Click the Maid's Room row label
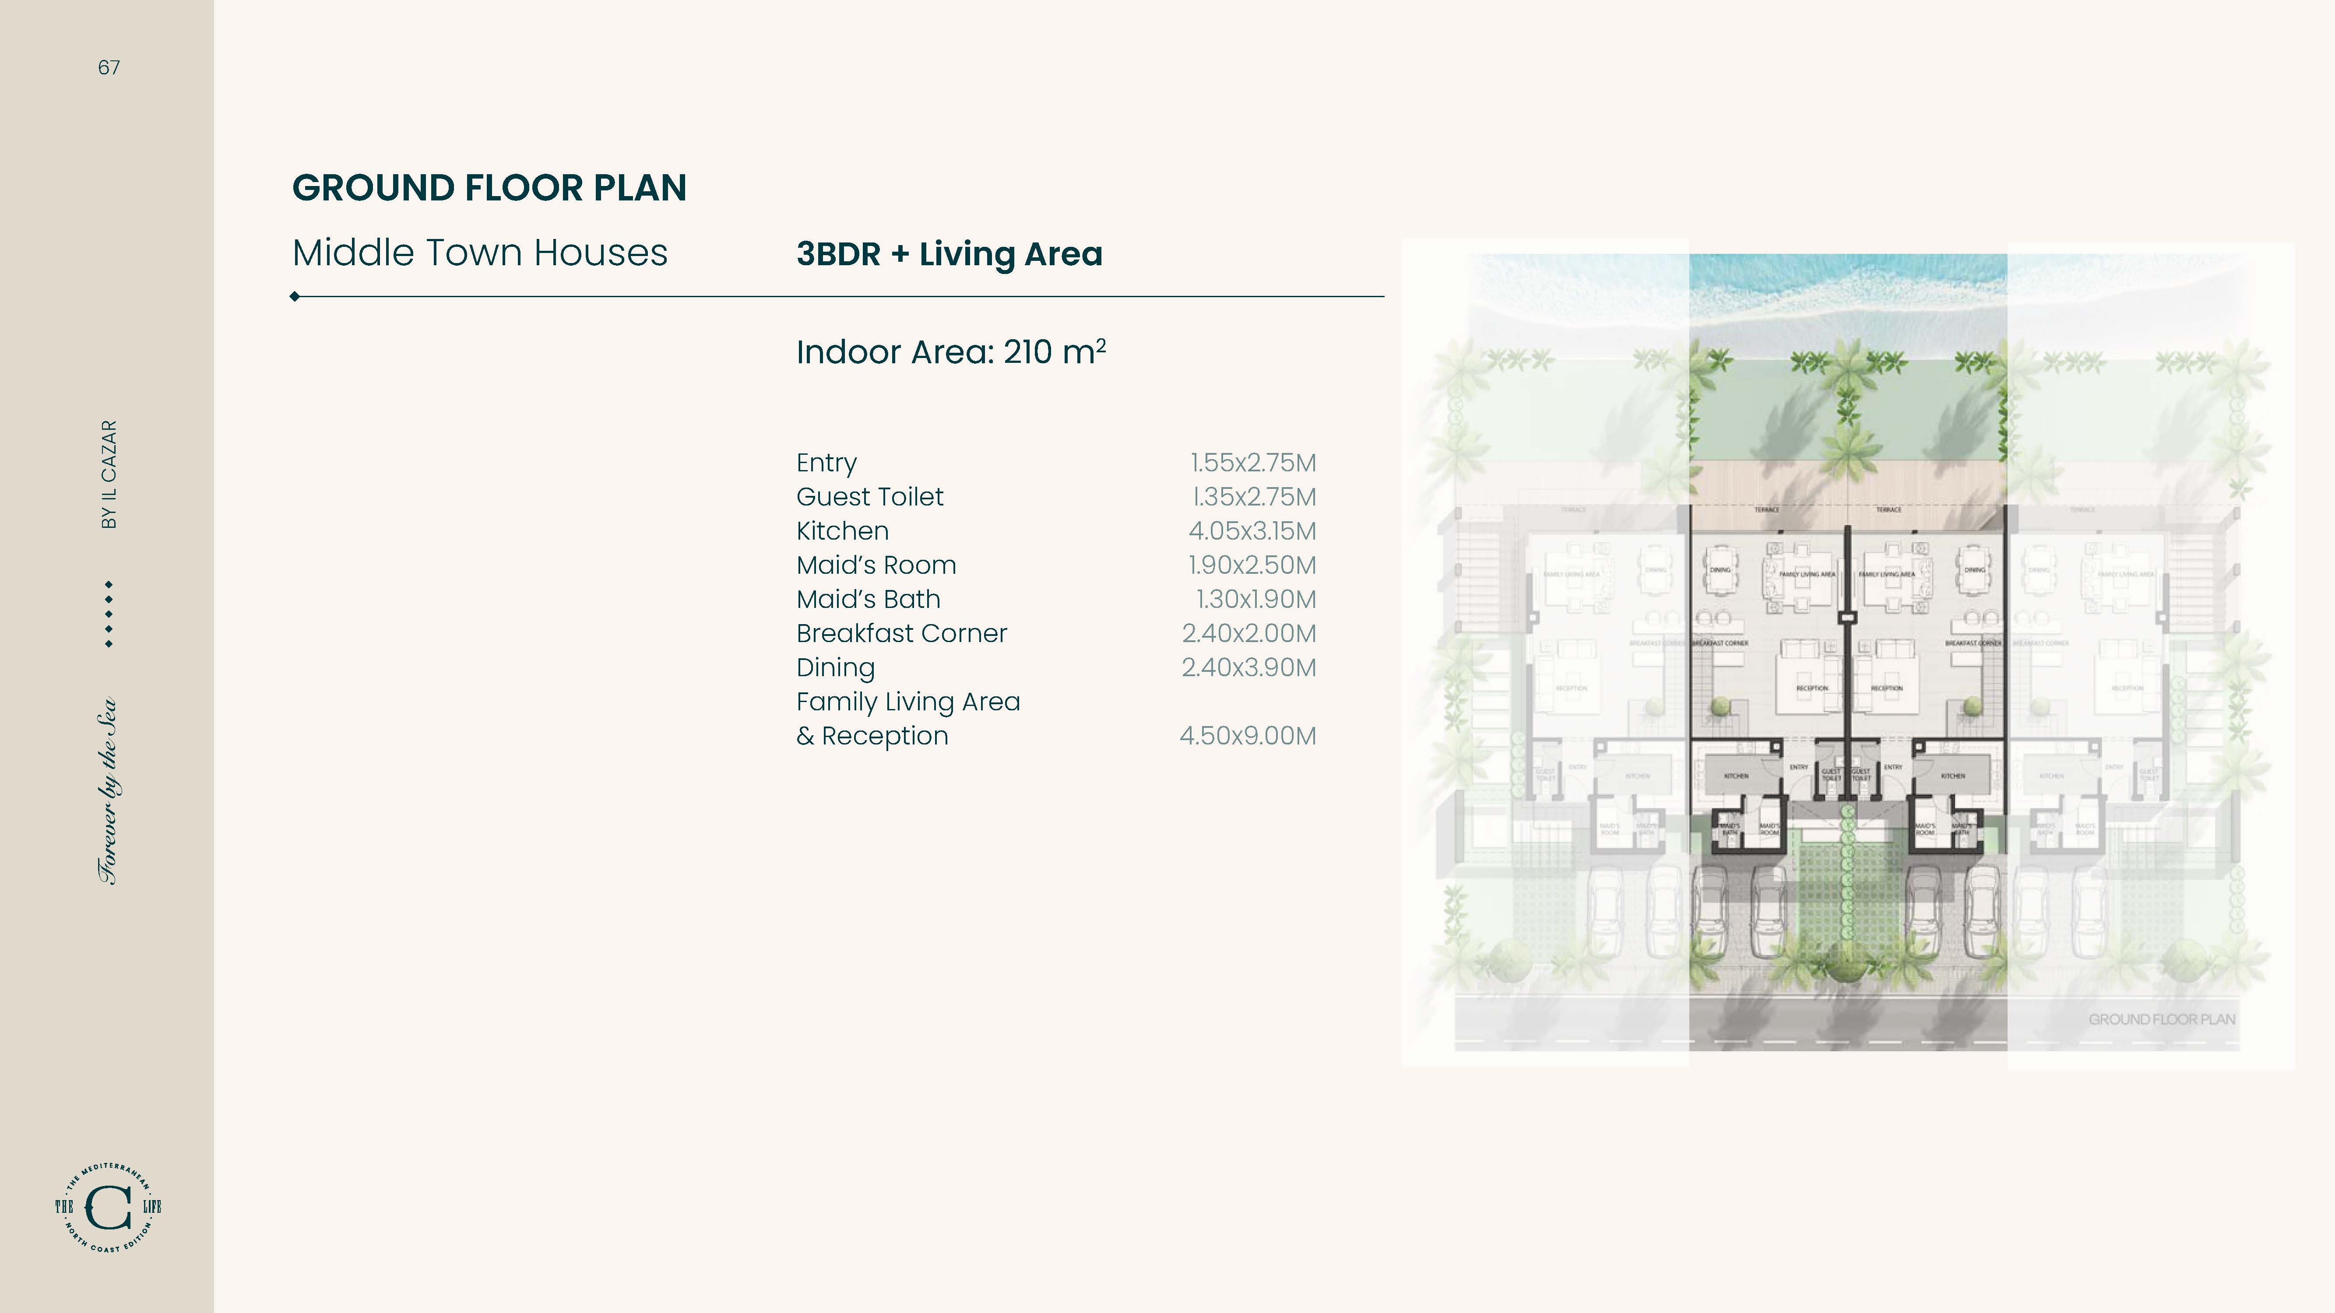 (876, 565)
